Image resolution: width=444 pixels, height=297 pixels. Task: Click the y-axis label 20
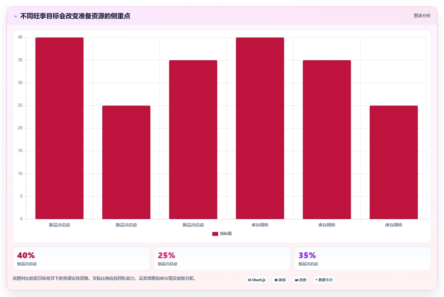coord(20,128)
